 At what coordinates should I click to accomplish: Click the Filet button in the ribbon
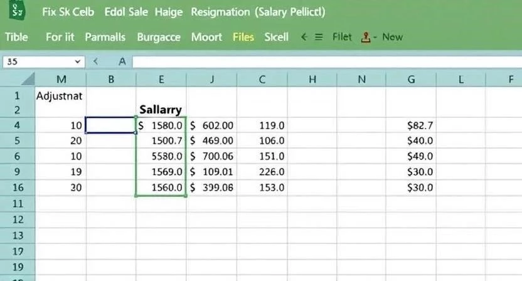click(342, 37)
